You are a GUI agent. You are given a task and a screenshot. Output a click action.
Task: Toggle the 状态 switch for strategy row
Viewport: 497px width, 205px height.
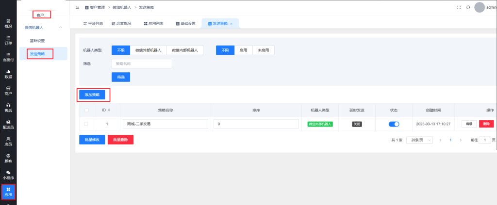click(x=394, y=124)
